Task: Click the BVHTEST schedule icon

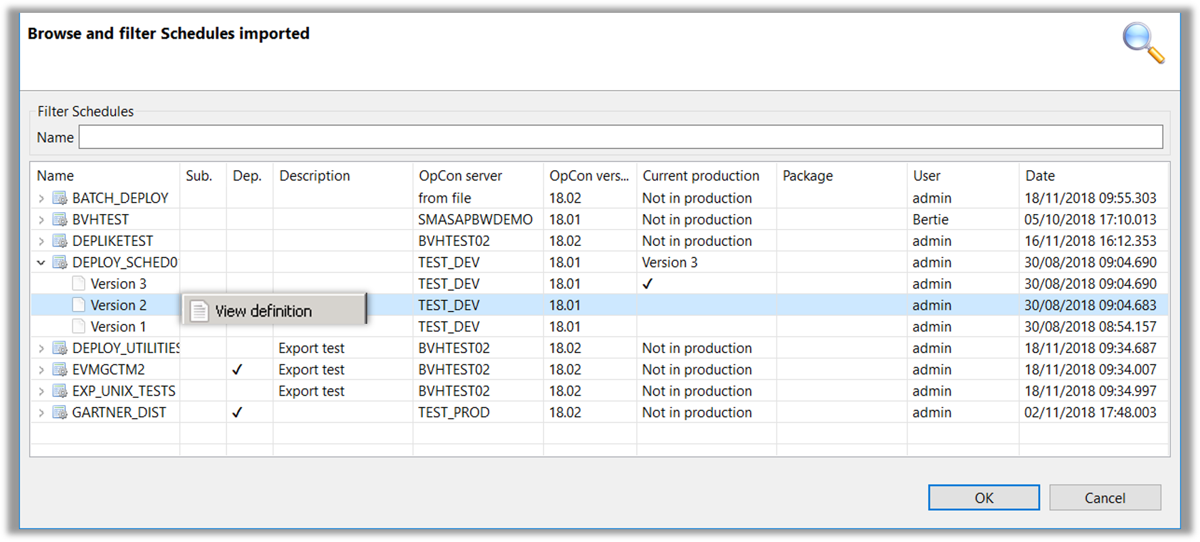Action: 60,220
